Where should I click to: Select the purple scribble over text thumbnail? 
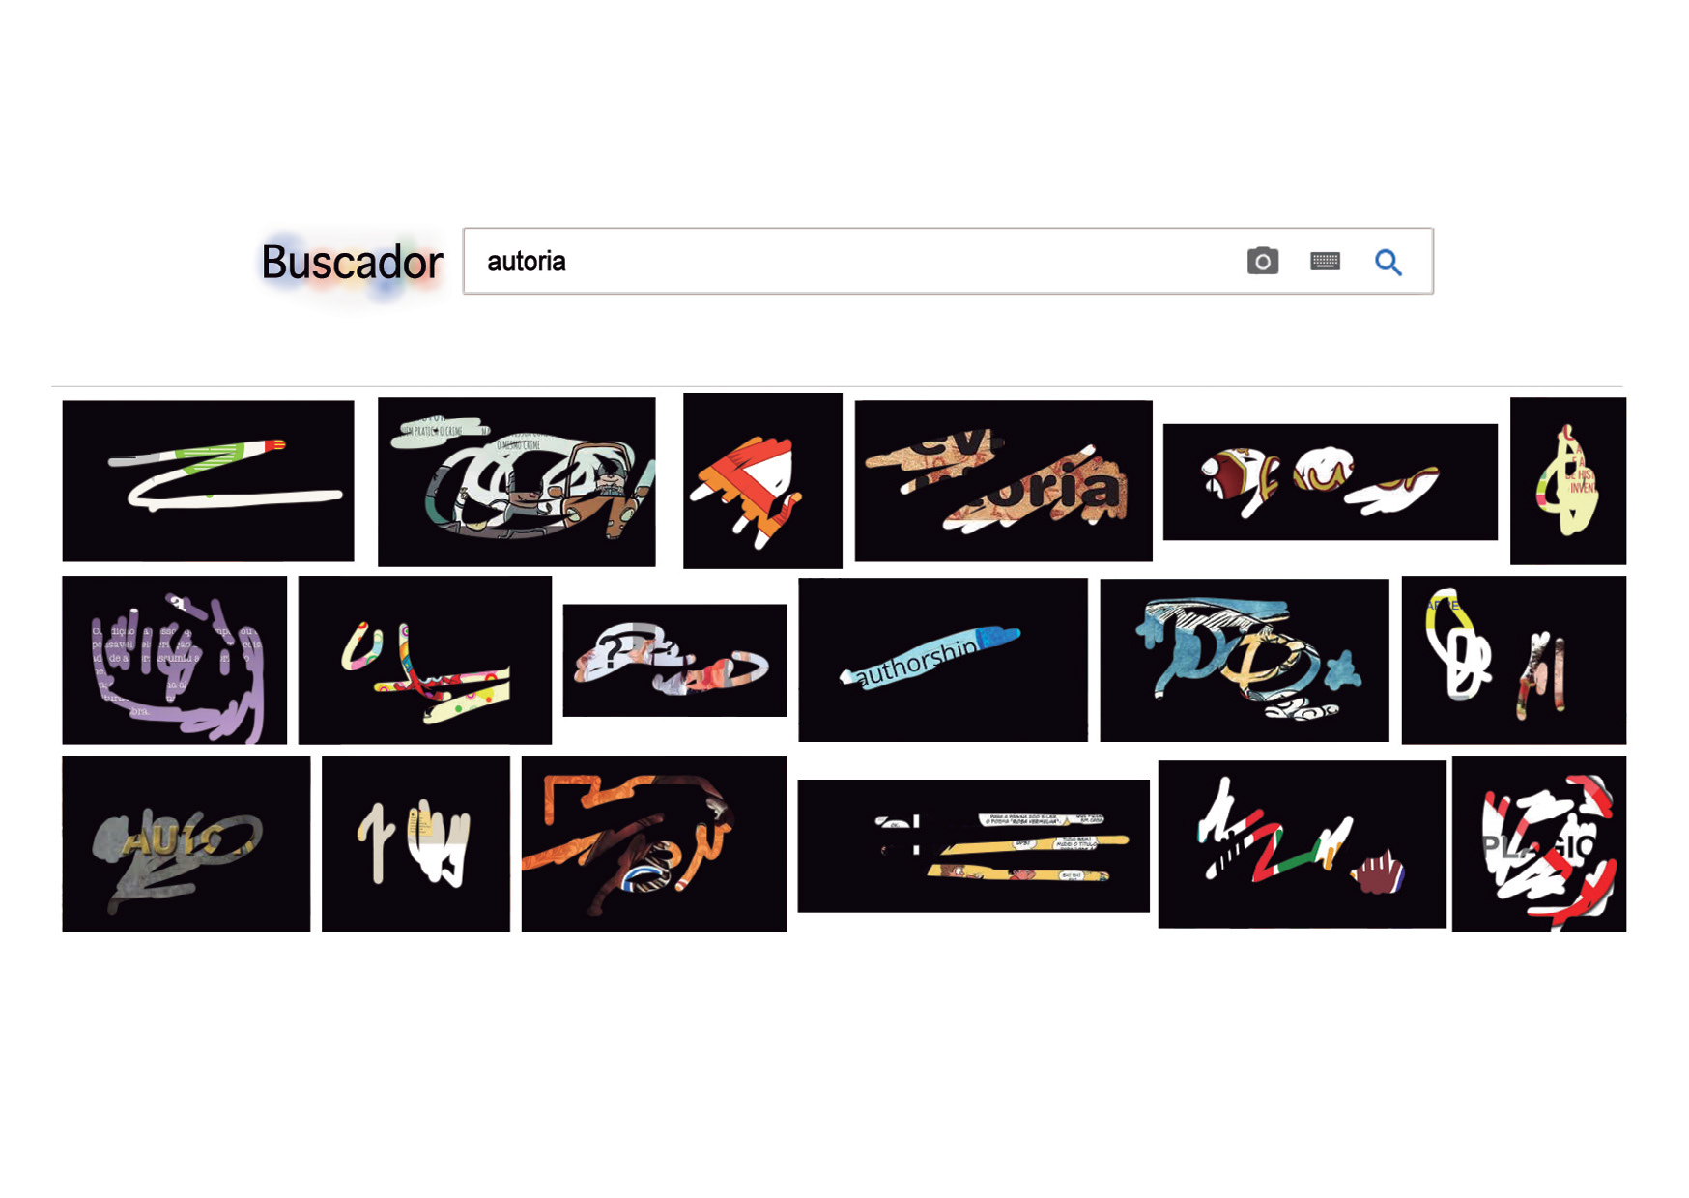[174, 660]
